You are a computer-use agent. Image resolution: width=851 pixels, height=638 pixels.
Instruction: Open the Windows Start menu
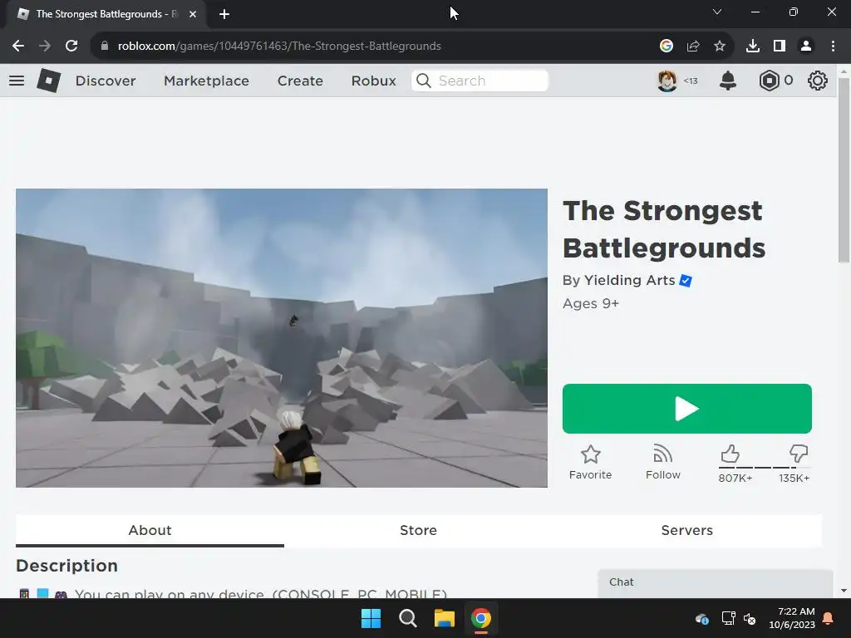(x=371, y=618)
